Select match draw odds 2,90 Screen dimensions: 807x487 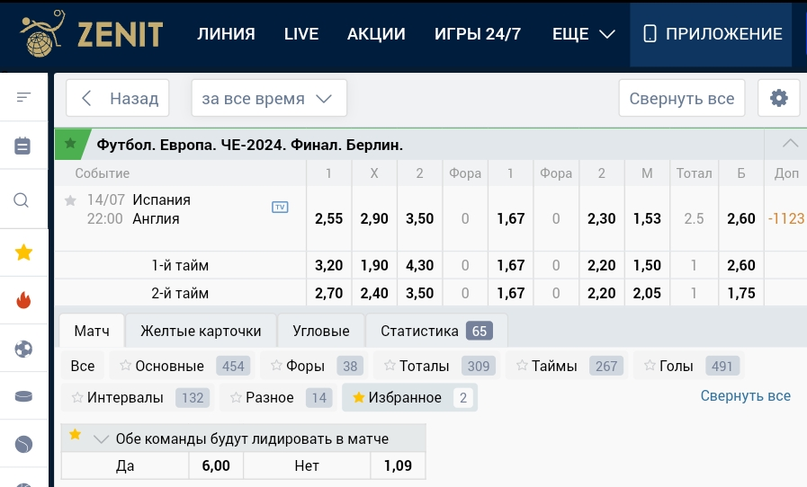pyautogui.click(x=374, y=218)
